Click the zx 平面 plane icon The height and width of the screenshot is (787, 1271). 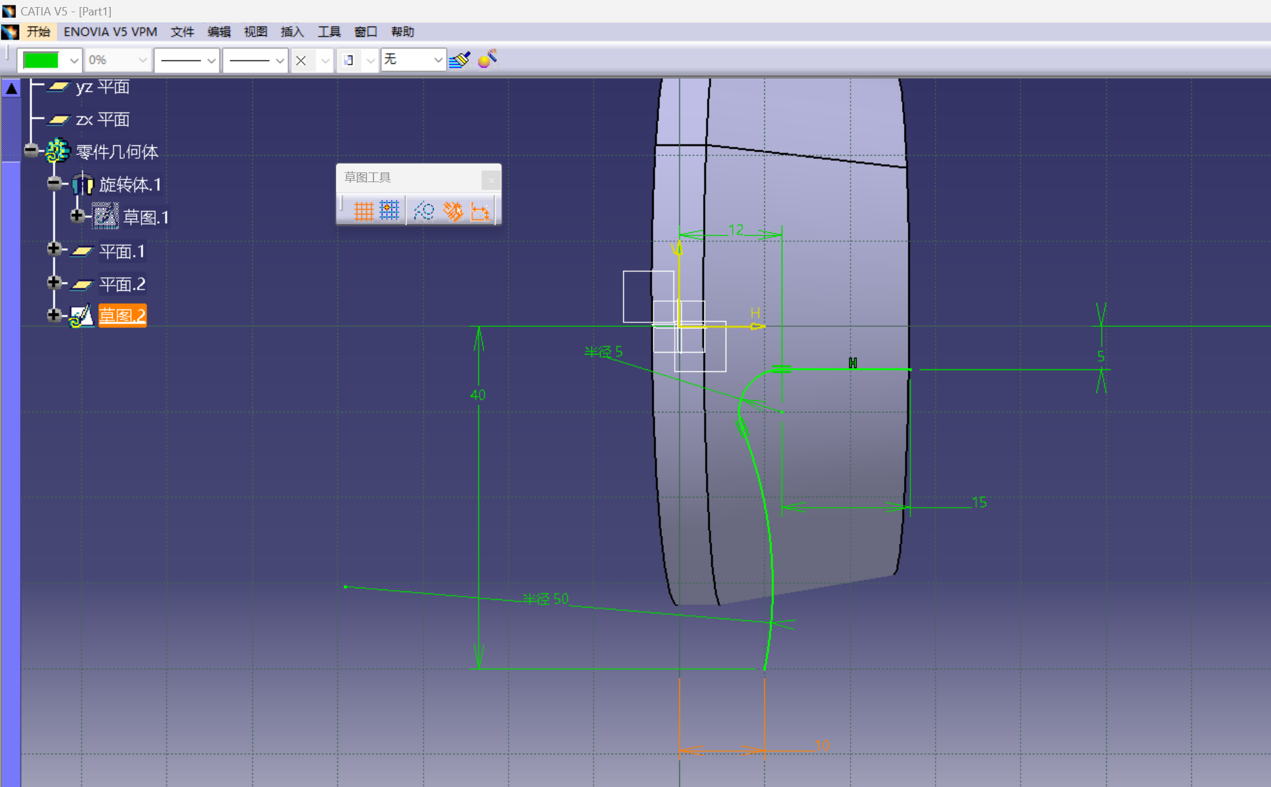pyautogui.click(x=59, y=120)
